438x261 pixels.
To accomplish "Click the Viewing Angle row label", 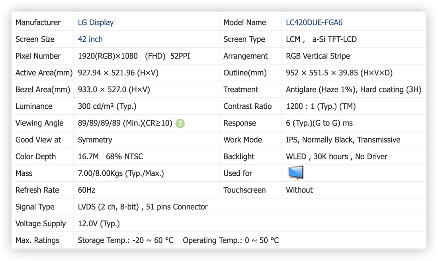I will coord(39,123).
